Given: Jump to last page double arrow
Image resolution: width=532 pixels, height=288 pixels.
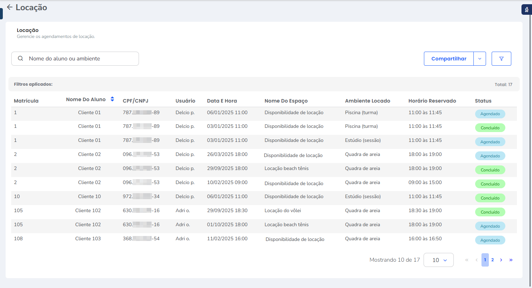Looking at the screenshot, I should pos(511,260).
